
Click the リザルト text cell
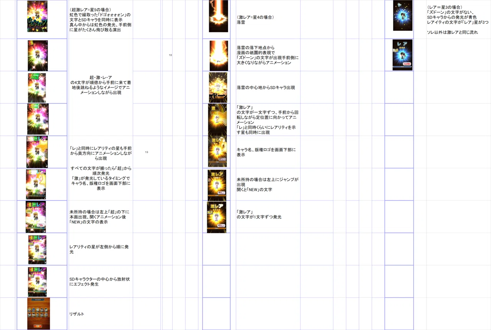click(x=101, y=314)
